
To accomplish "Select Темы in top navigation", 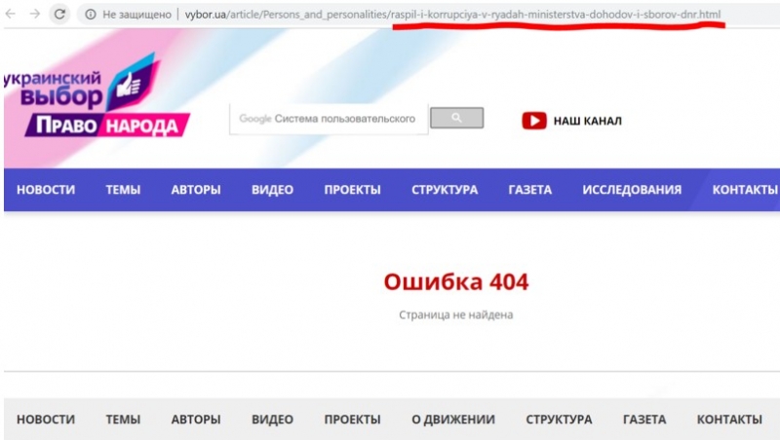I will [x=123, y=190].
